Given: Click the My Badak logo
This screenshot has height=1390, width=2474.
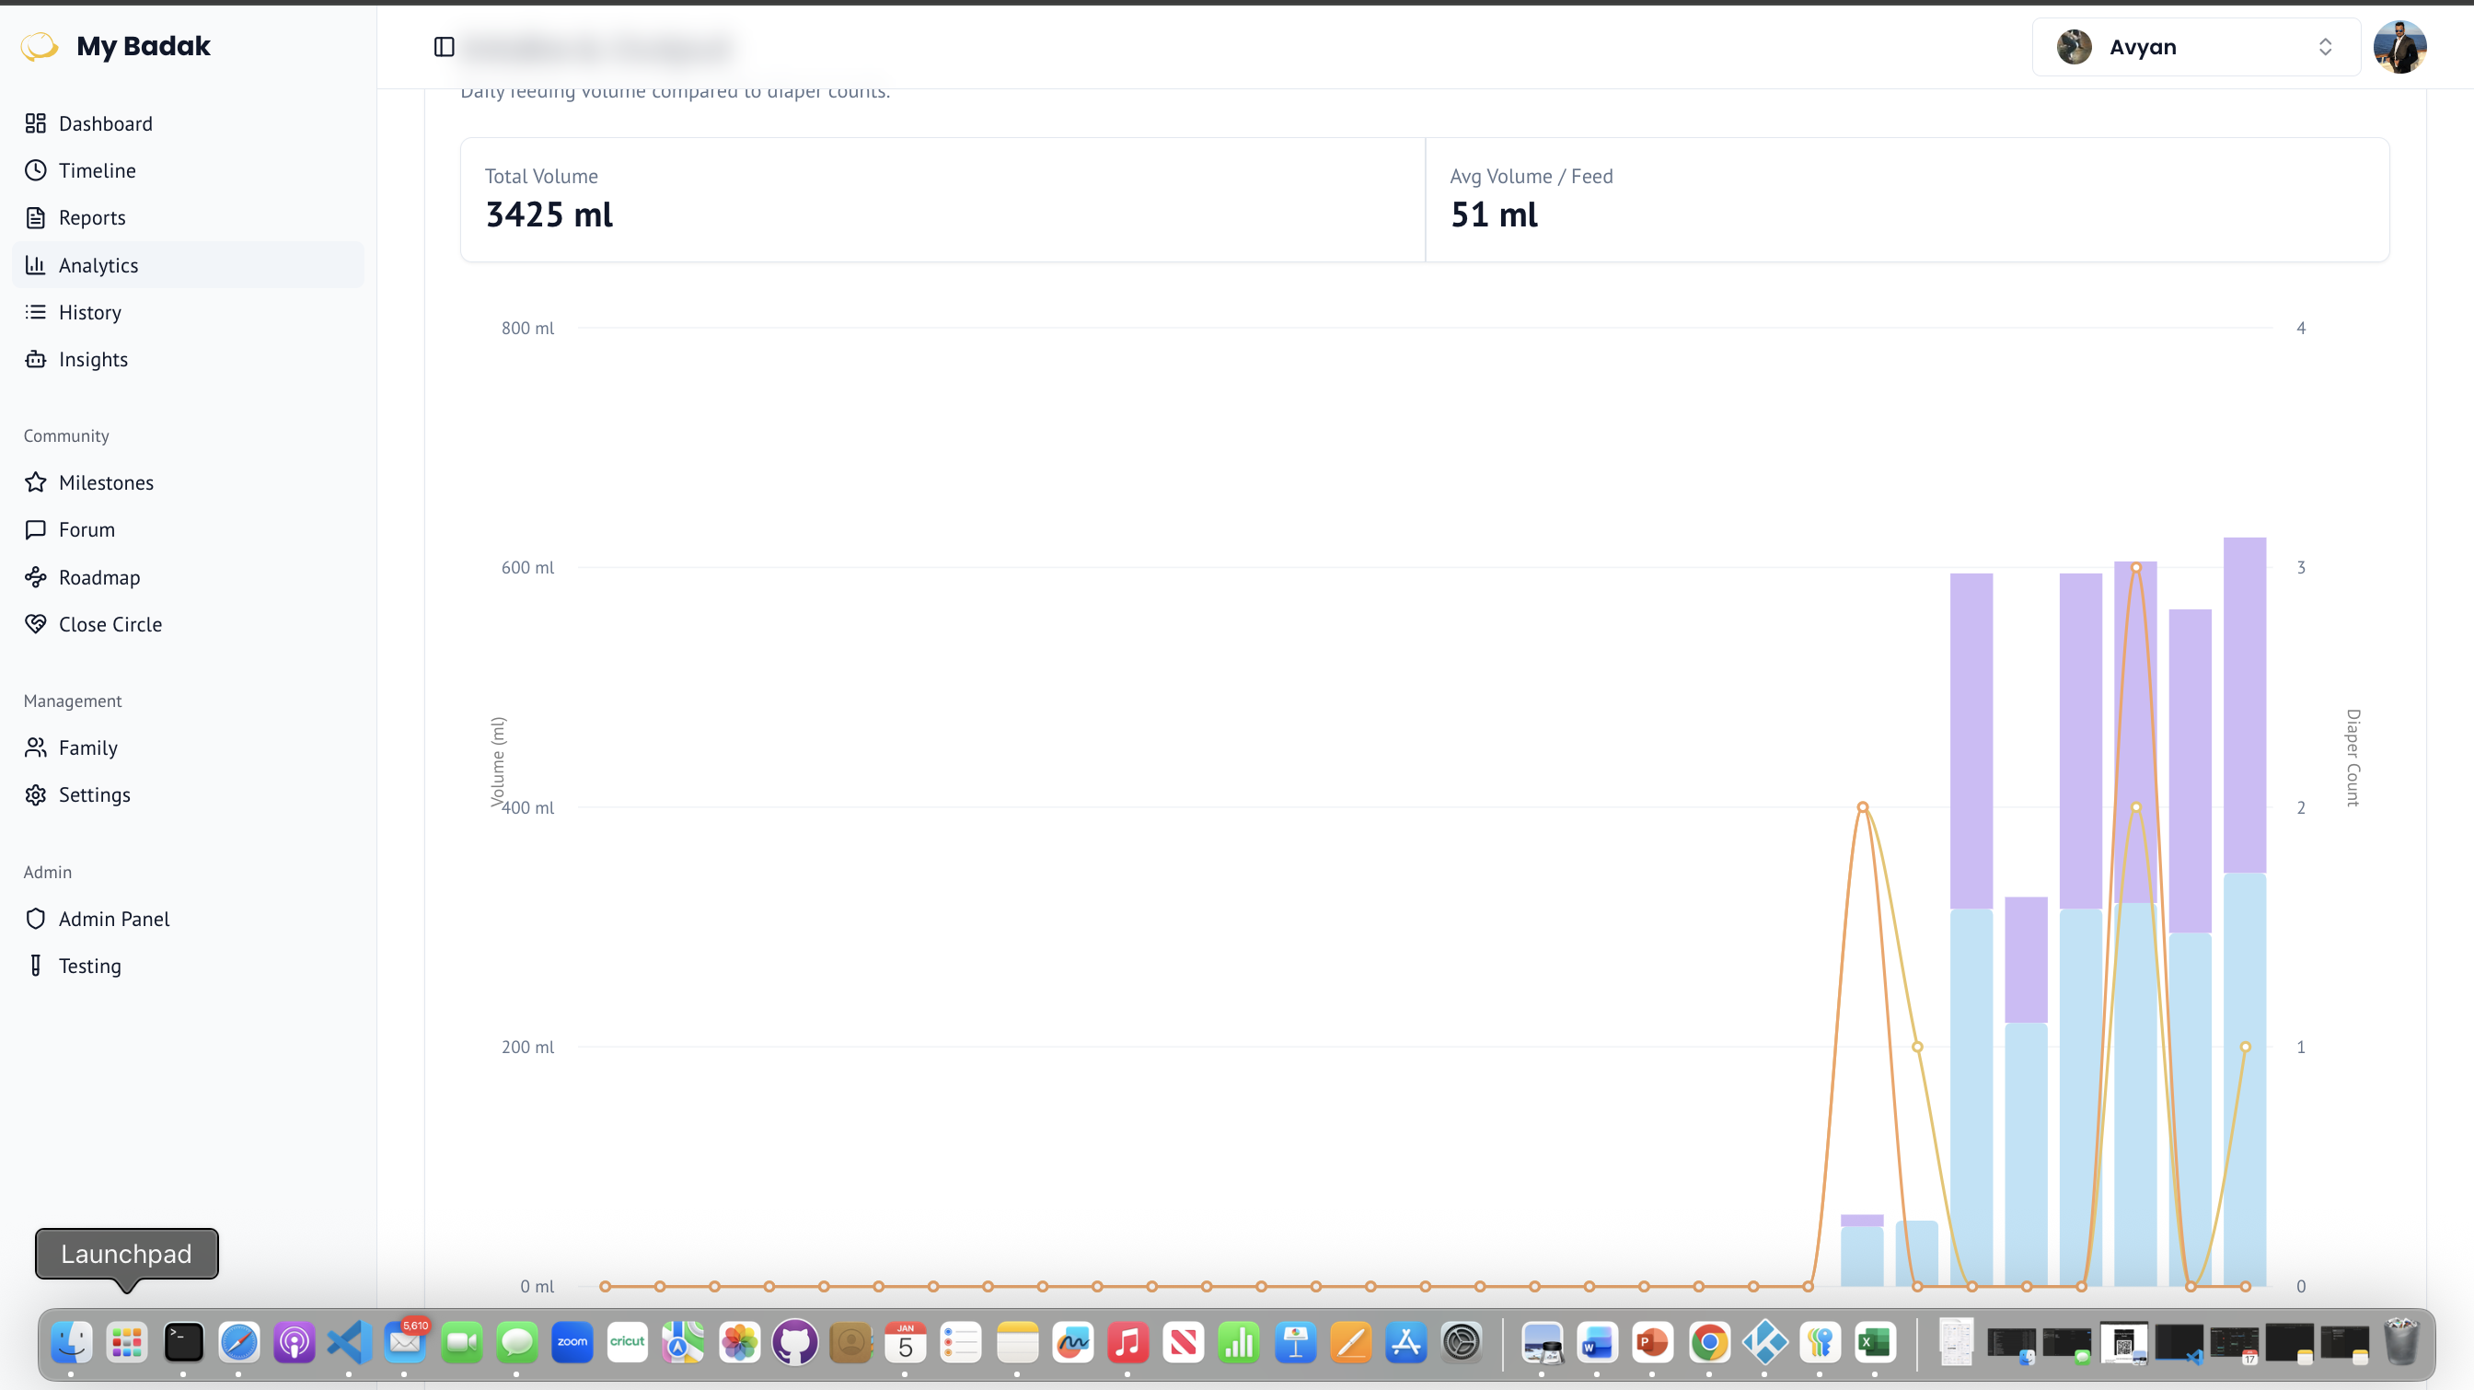Looking at the screenshot, I should click(x=40, y=46).
